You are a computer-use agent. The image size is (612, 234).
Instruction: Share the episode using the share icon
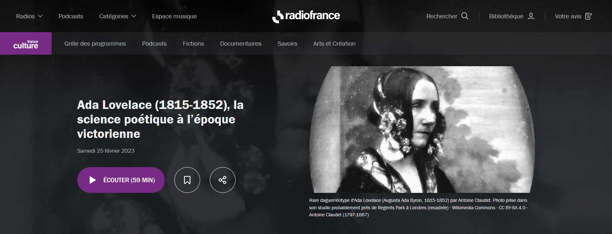(223, 180)
